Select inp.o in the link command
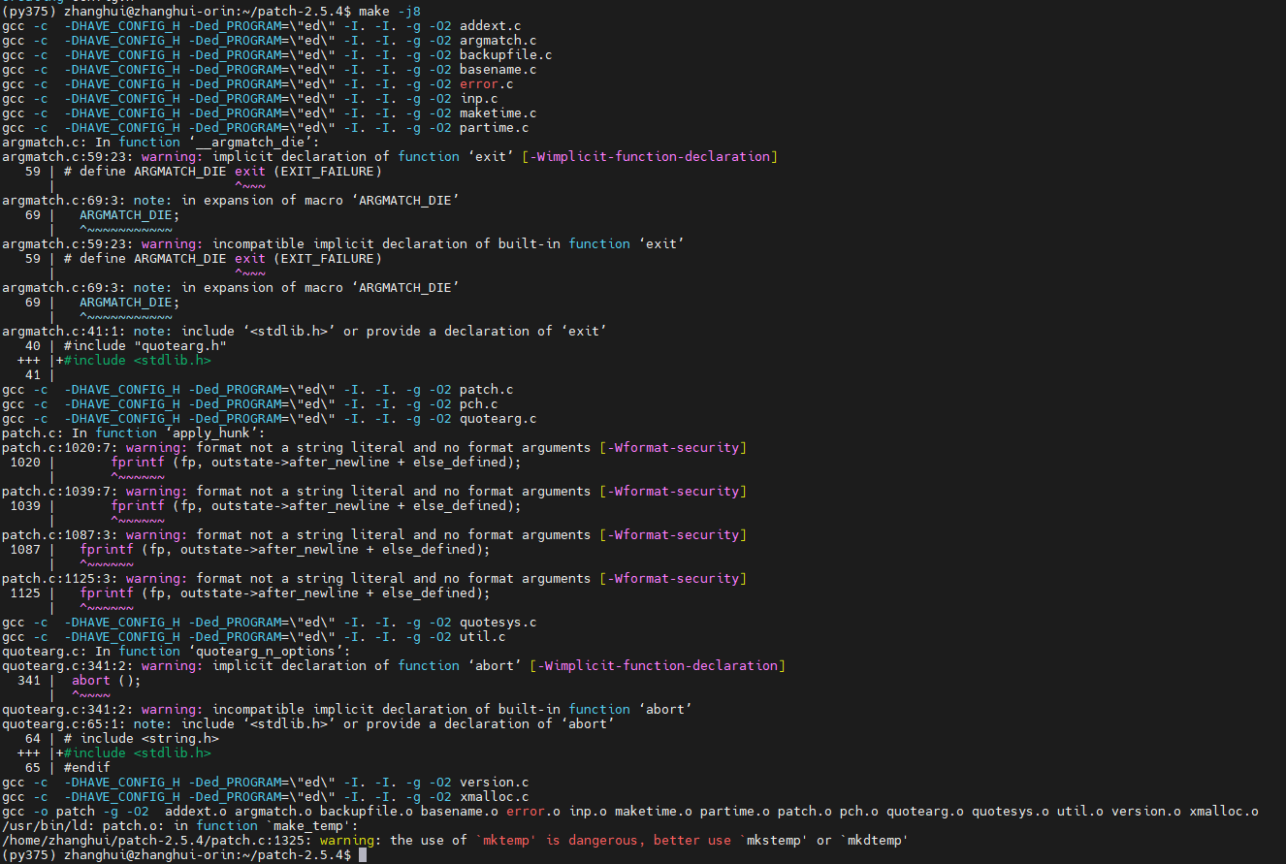The height and width of the screenshot is (864, 1286). coord(588,811)
